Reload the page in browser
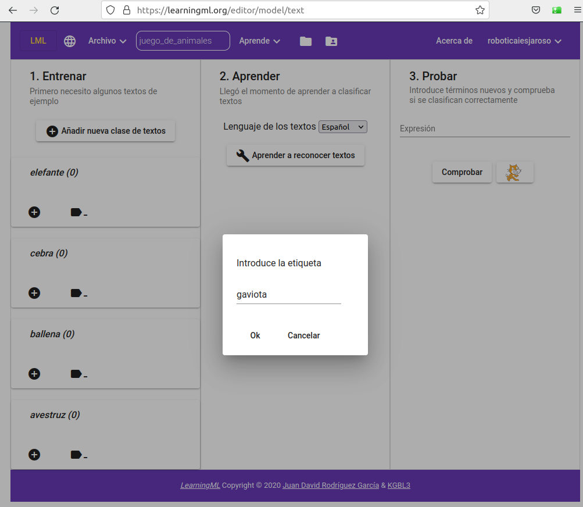This screenshot has width=583, height=507. [x=55, y=10]
